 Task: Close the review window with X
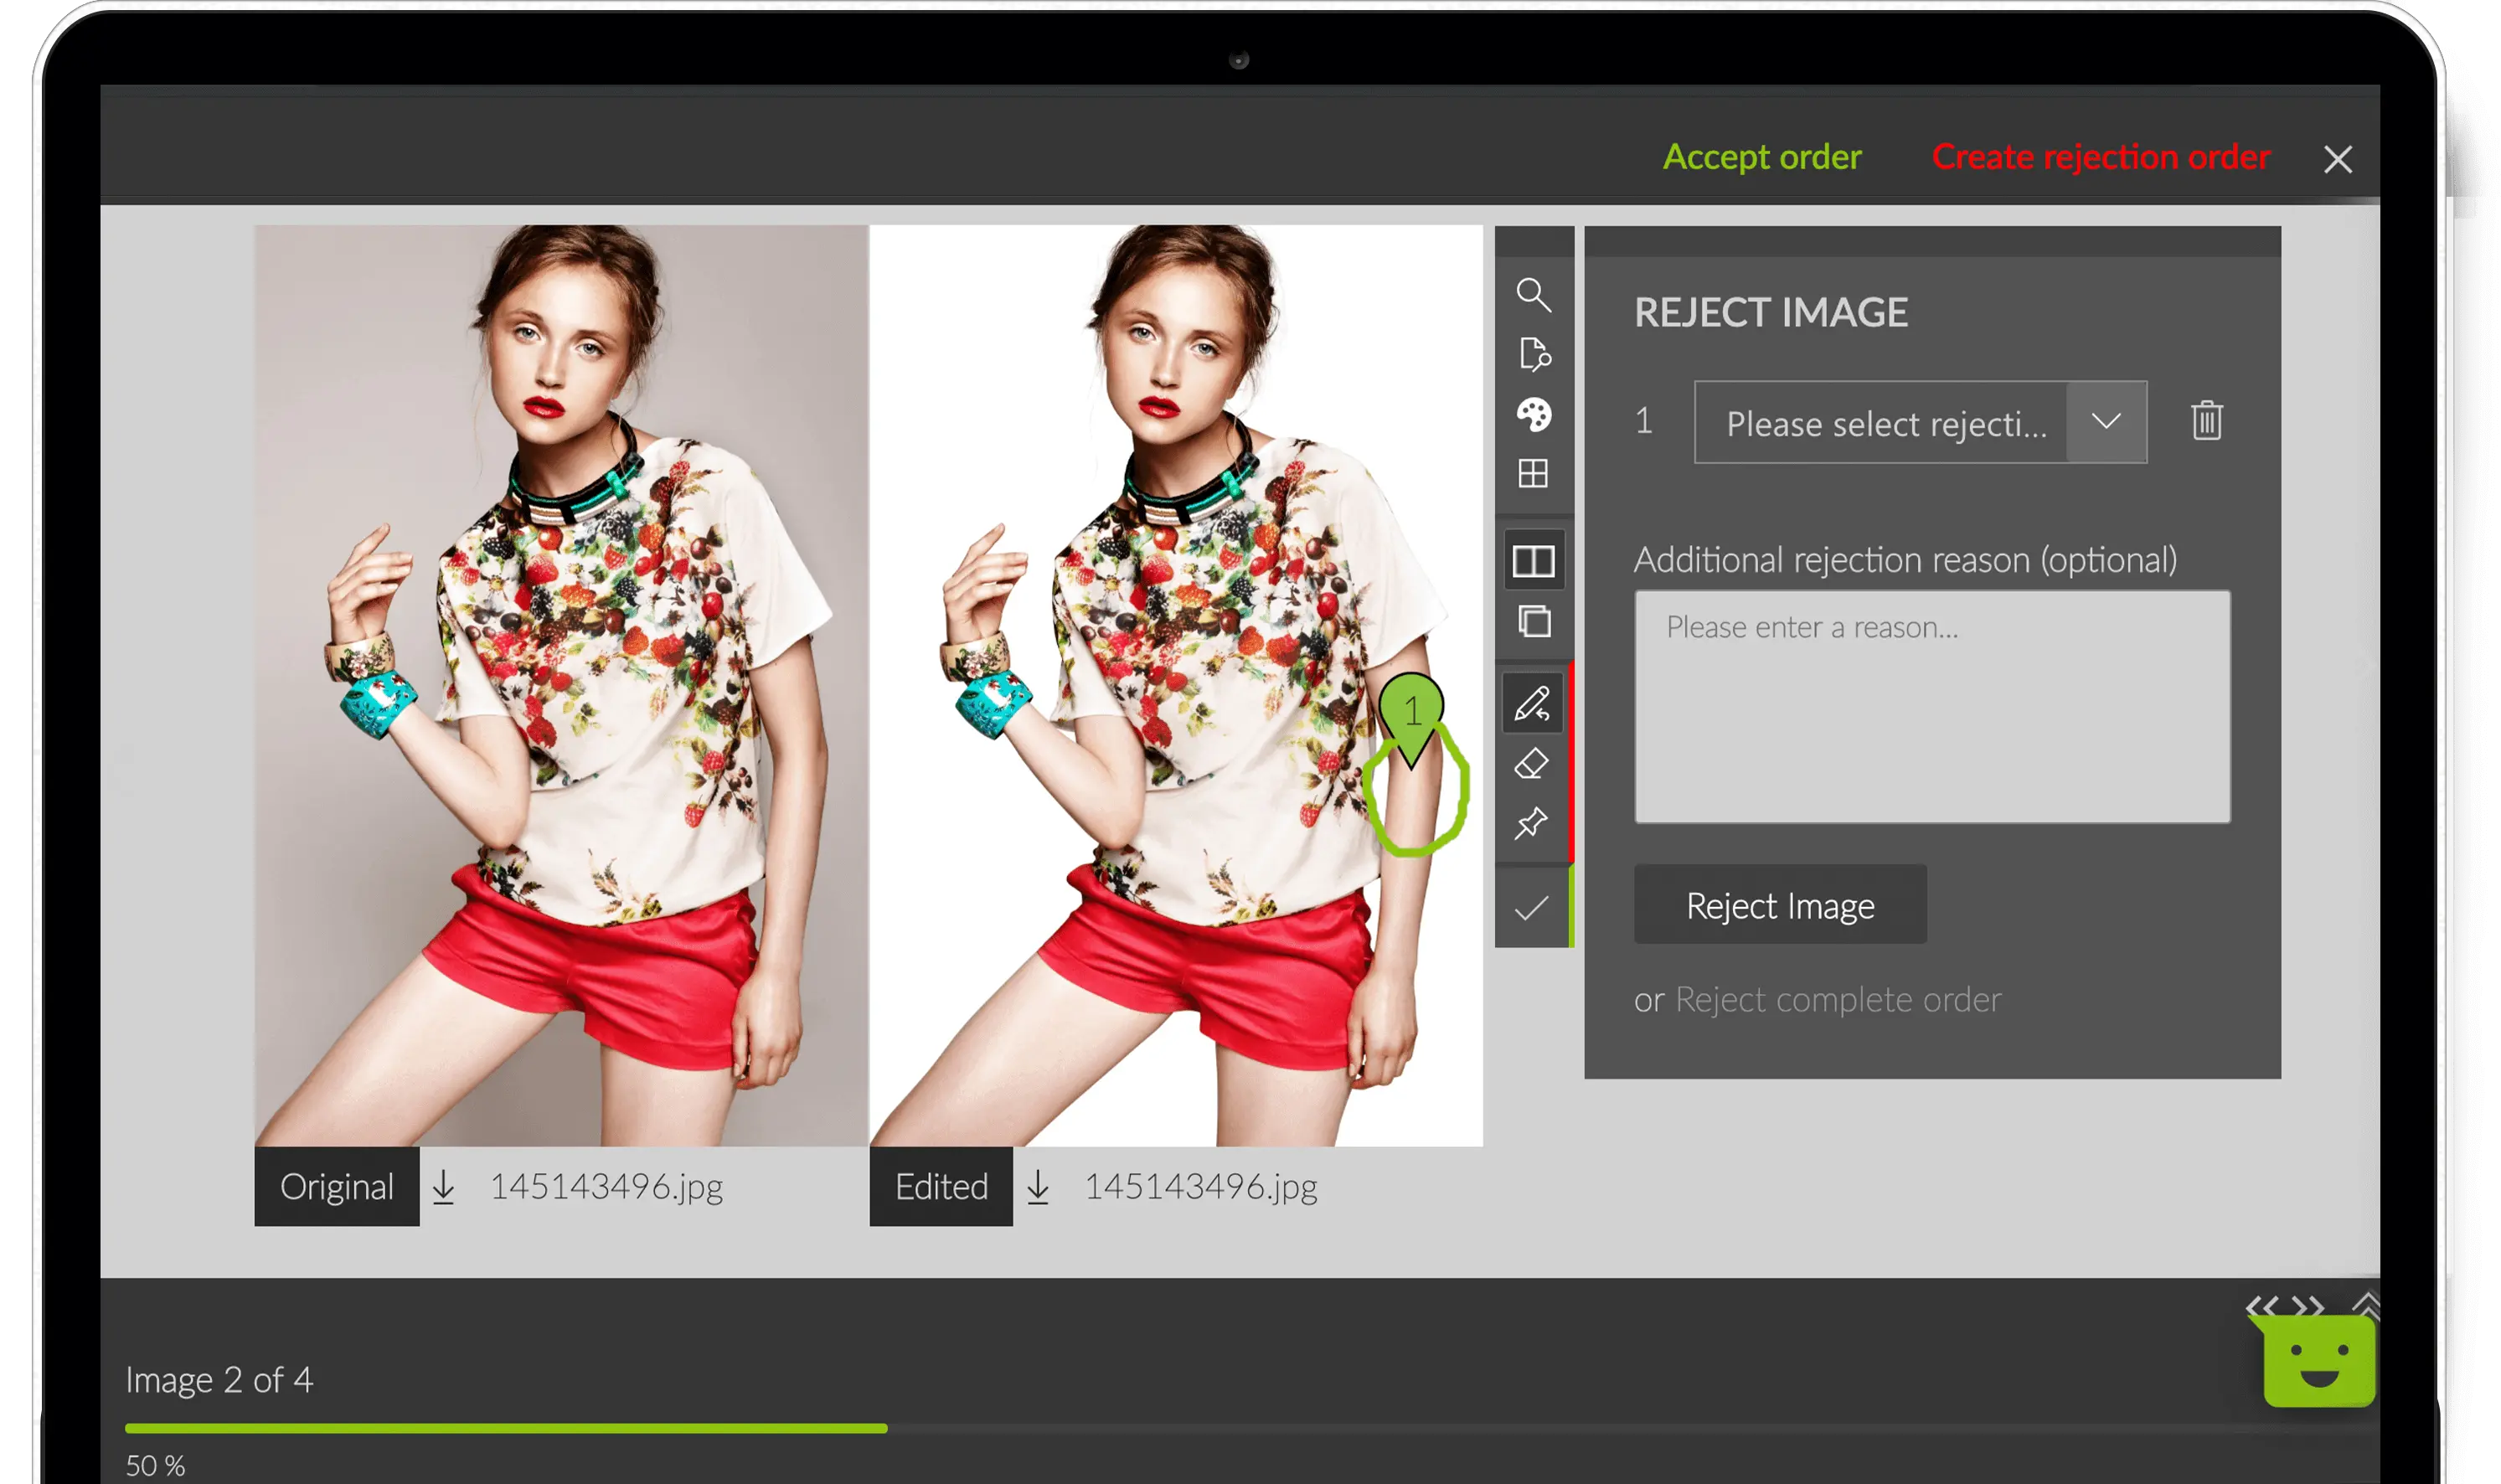coord(2338,159)
